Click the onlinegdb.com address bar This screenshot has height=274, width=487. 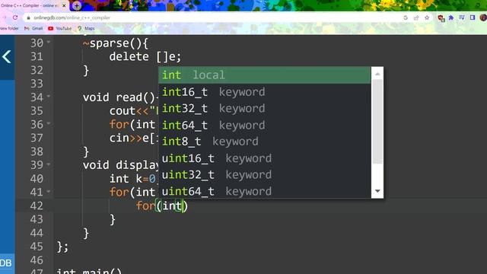(x=215, y=18)
